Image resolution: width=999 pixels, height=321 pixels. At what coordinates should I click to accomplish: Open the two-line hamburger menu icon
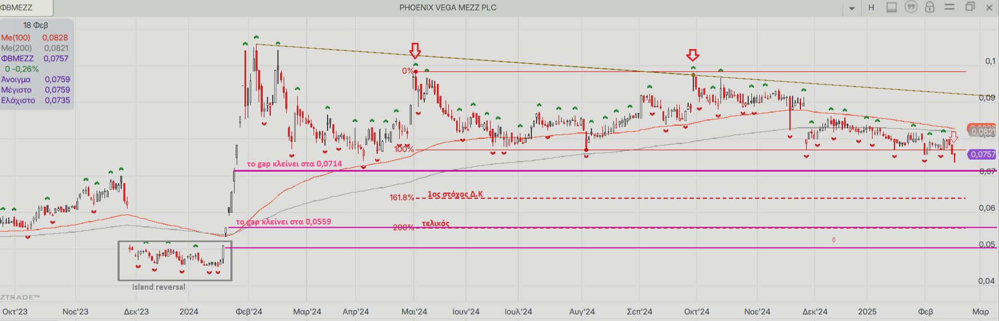[x=950, y=7]
